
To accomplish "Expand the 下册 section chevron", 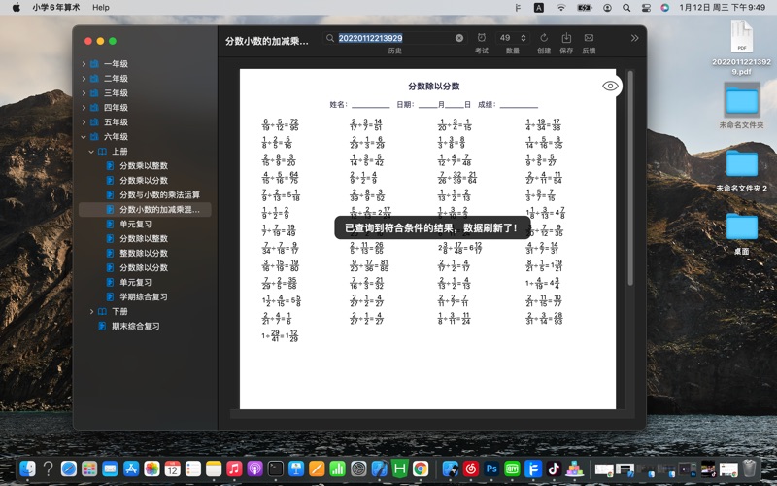I will coord(91,311).
